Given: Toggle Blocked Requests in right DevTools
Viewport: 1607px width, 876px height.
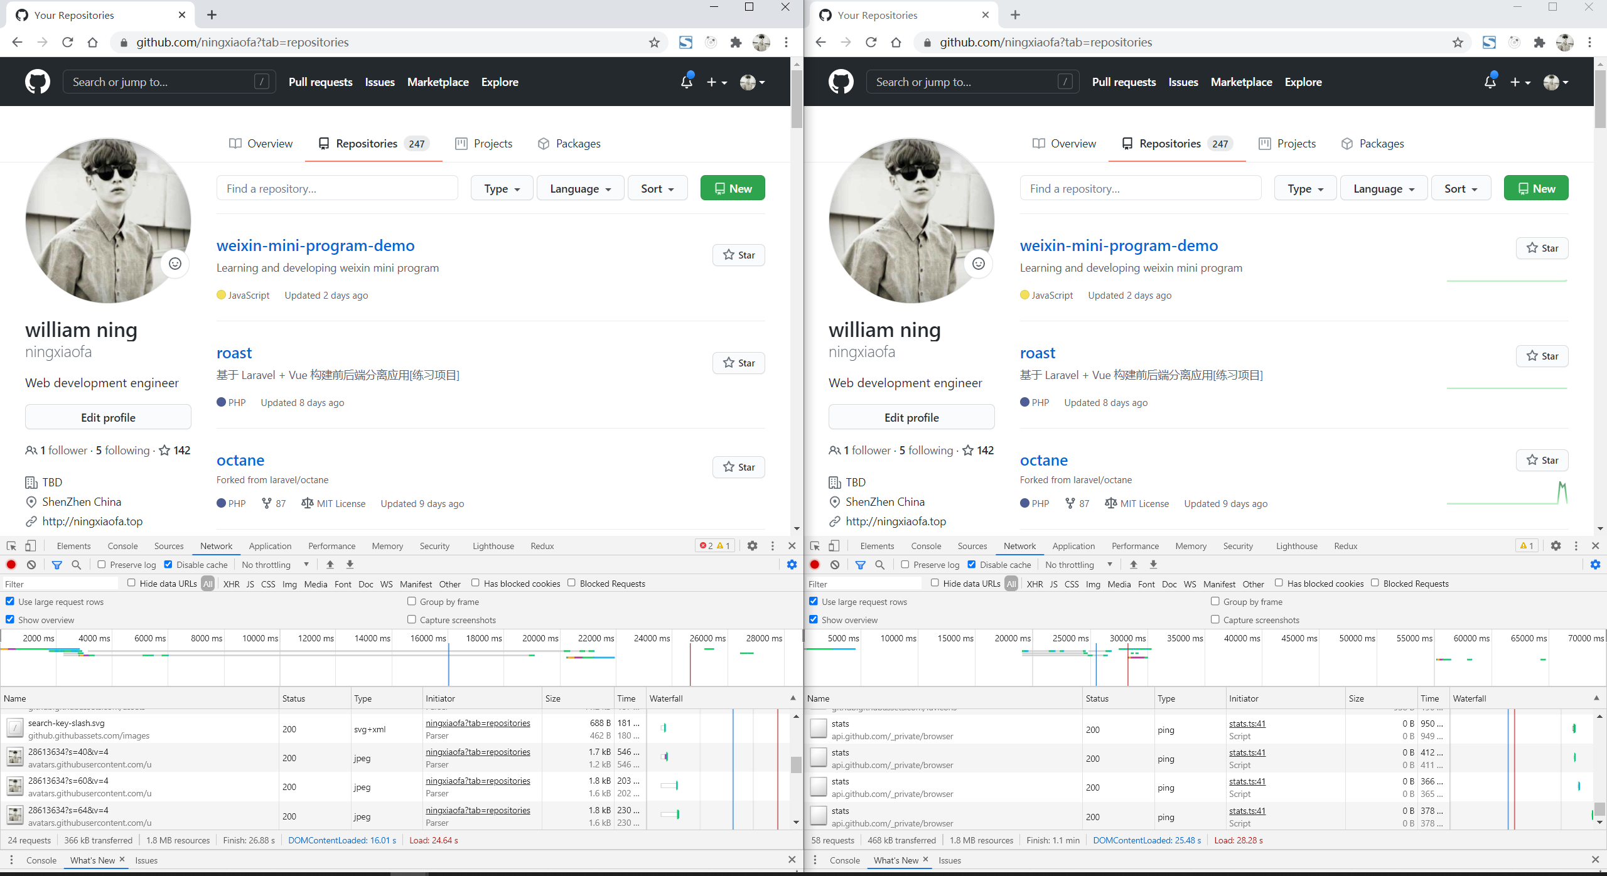Looking at the screenshot, I should pos(1375,582).
